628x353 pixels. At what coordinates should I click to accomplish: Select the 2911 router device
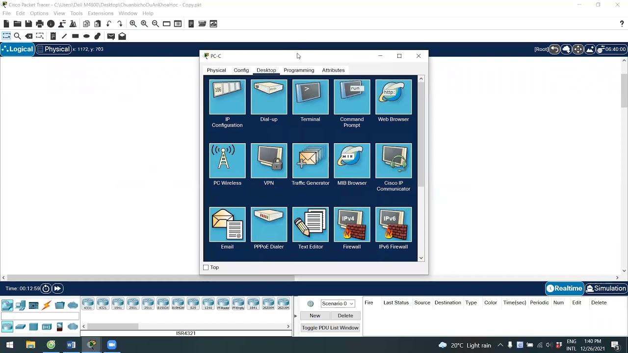[148, 304]
